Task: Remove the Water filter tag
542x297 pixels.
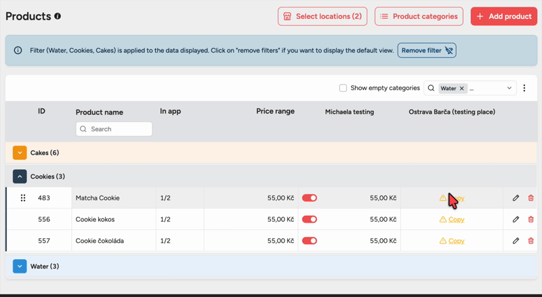Action: click(x=461, y=89)
